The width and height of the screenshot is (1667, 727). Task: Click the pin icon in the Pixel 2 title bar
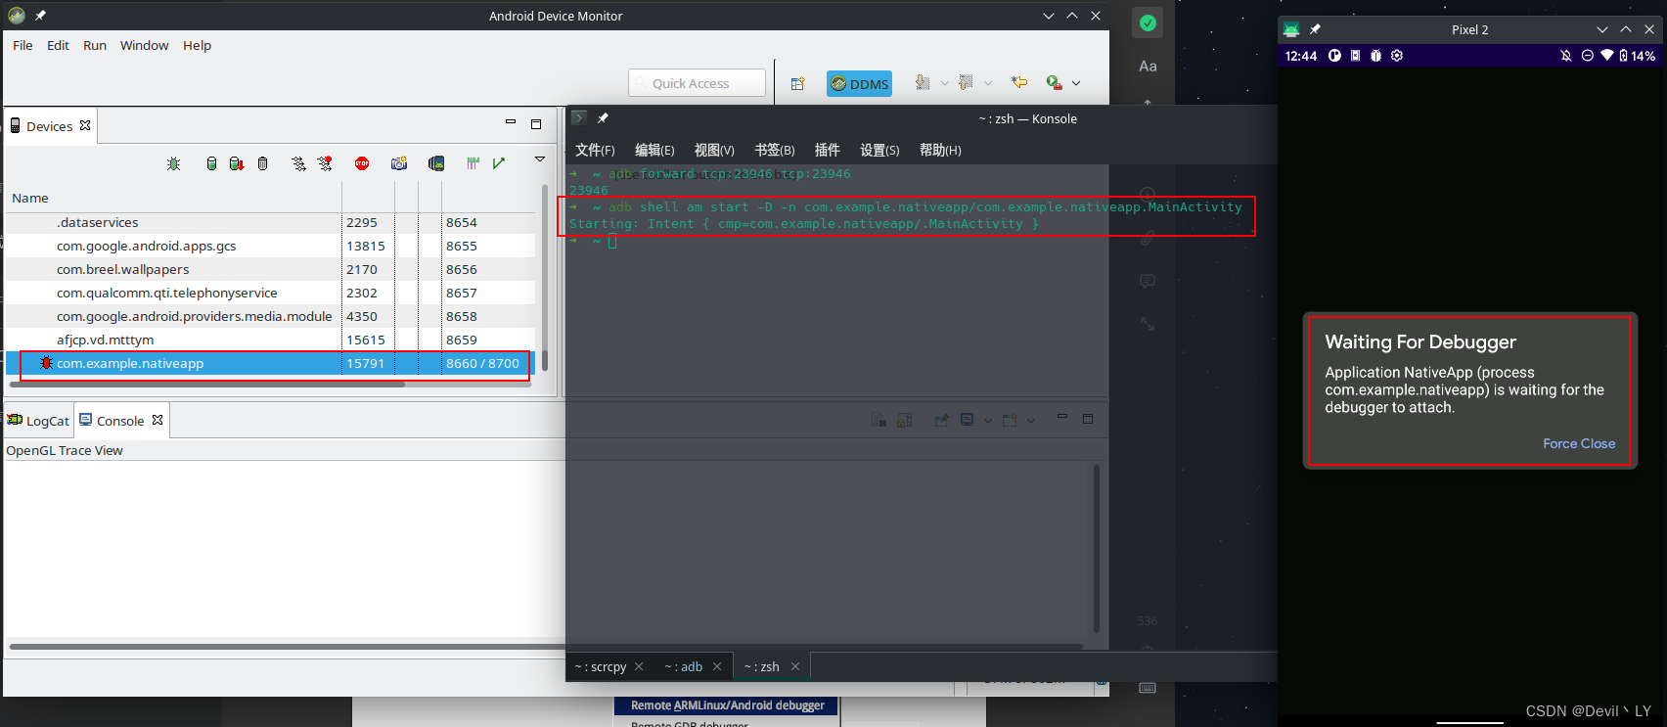click(x=1315, y=29)
